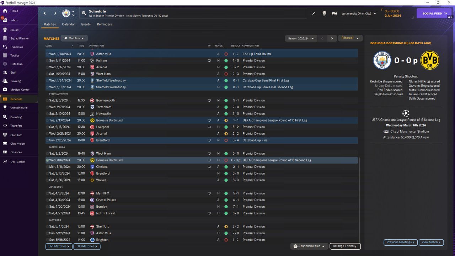
Task: Switch to the Events tab
Action: click(x=86, y=25)
